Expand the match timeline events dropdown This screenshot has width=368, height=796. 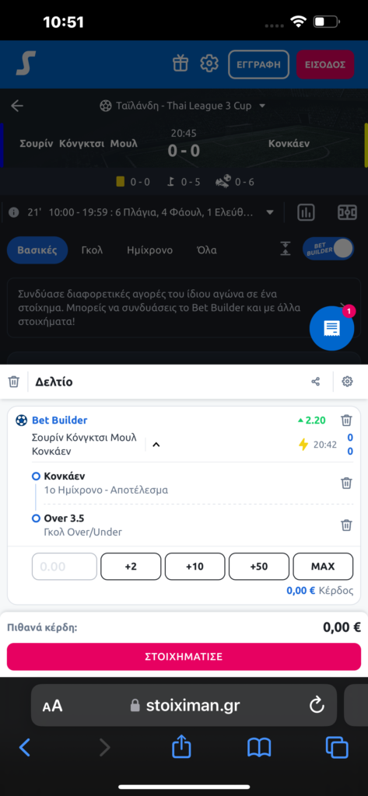270,212
